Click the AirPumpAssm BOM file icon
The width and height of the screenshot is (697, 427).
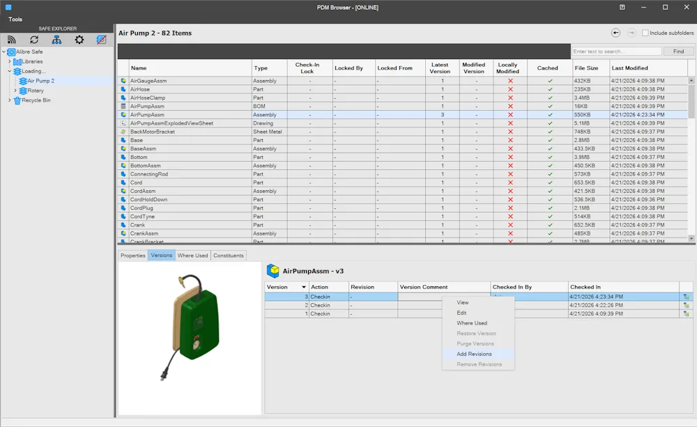pos(123,106)
